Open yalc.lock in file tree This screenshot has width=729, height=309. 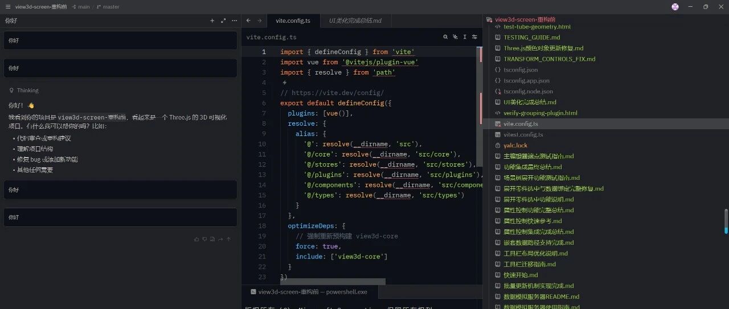coord(515,146)
